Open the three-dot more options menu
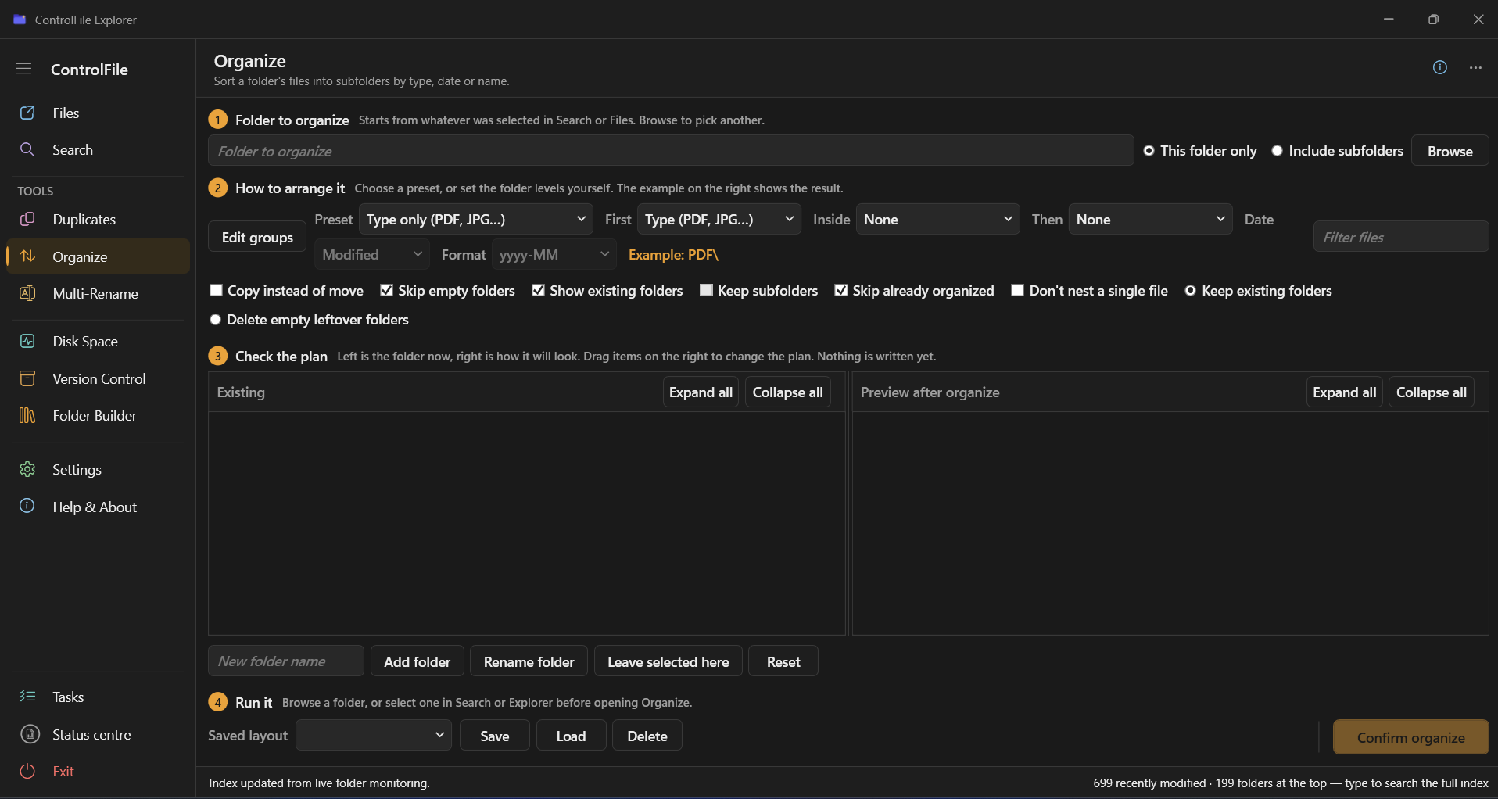 (1475, 68)
